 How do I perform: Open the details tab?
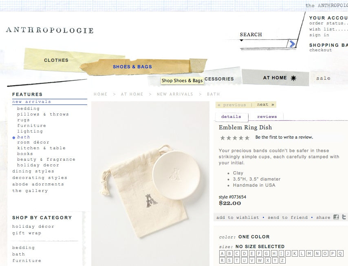pos(231,117)
